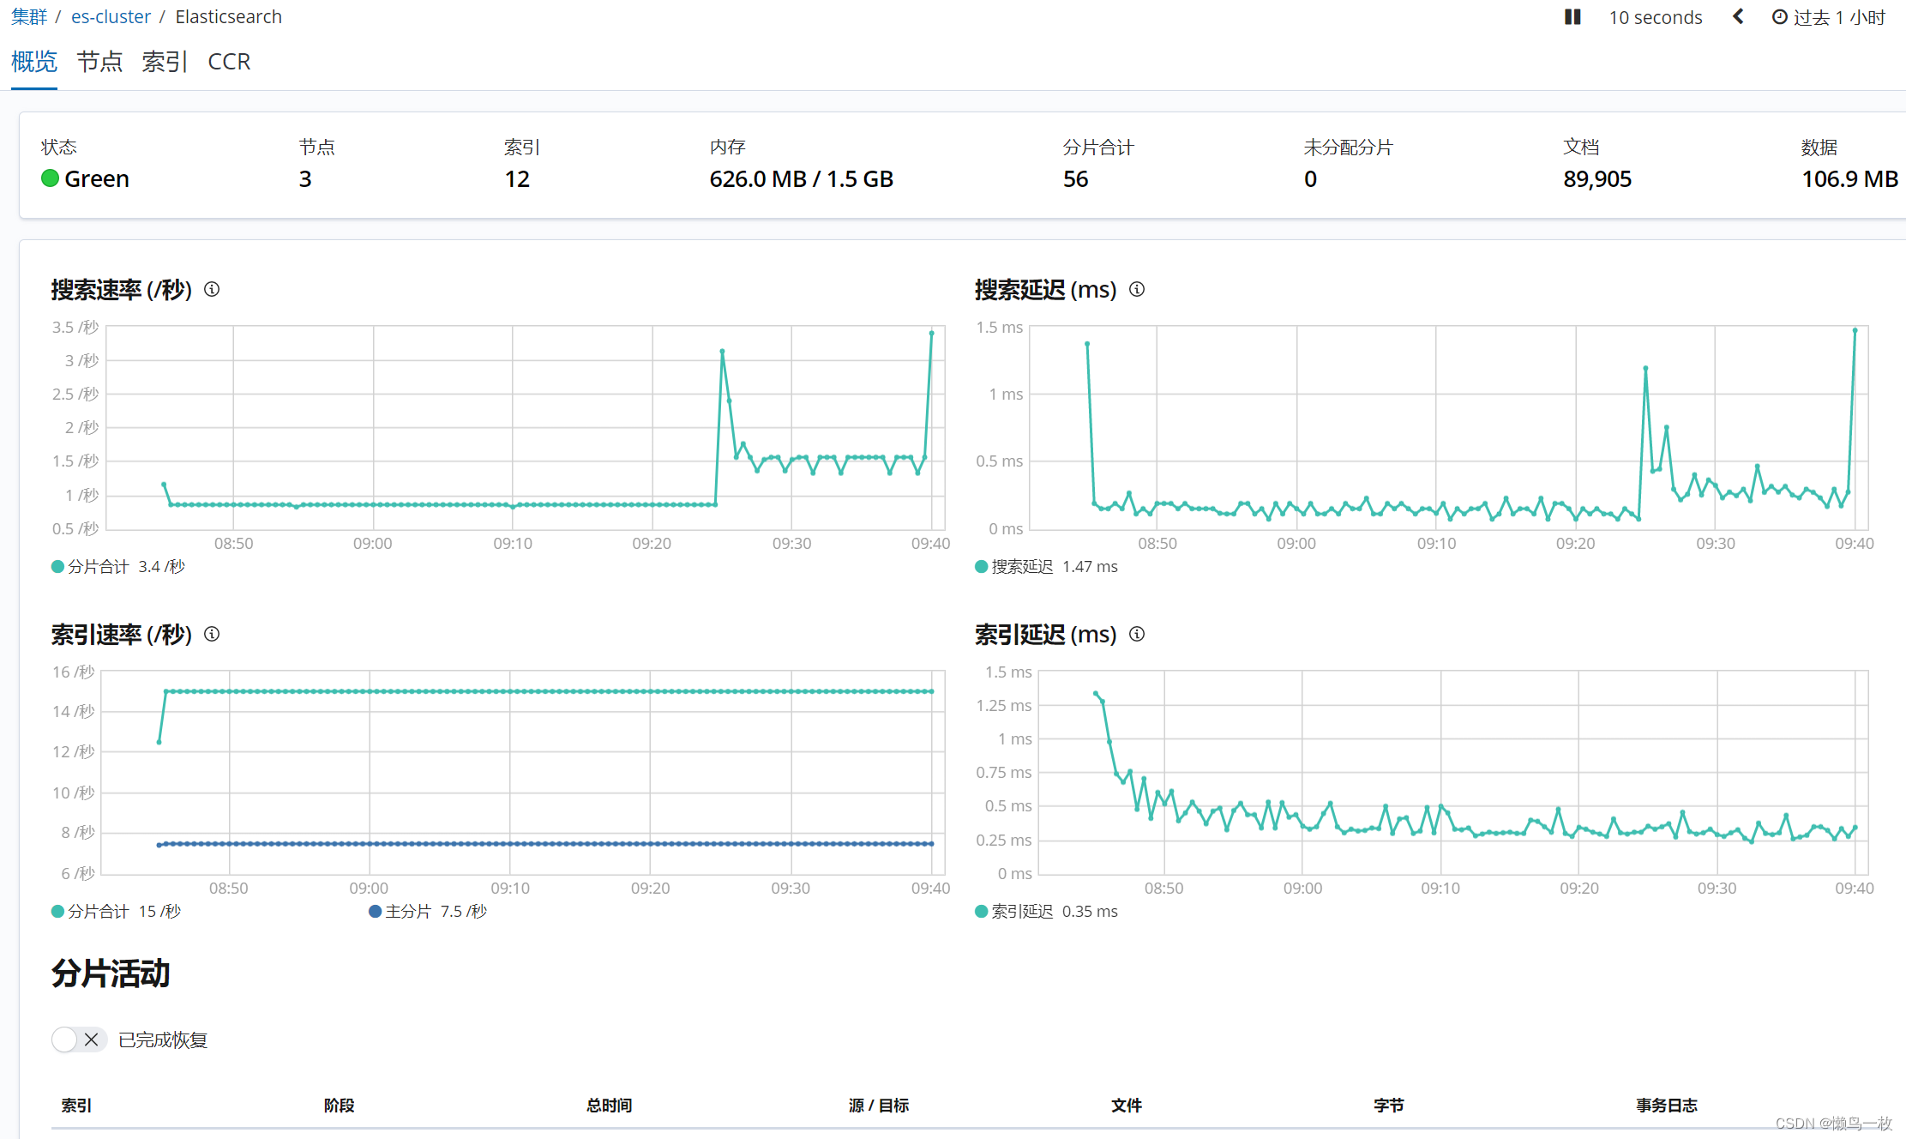Toggle 主分片 series in index rate legend
Image resolution: width=1906 pixels, height=1139 pixels.
pos(408,912)
